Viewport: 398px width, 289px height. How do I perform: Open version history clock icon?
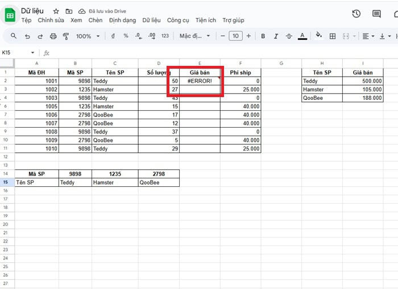pyautogui.click(x=356, y=14)
